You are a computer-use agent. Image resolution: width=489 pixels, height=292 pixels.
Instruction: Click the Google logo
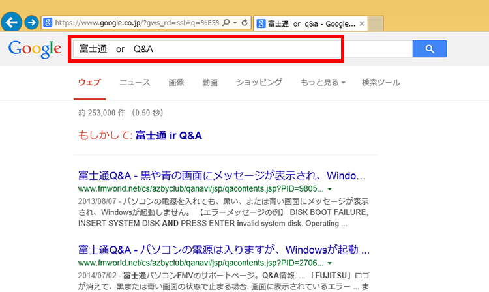[x=35, y=49]
